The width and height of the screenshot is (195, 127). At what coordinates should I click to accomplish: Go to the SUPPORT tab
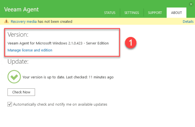[155, 13]
